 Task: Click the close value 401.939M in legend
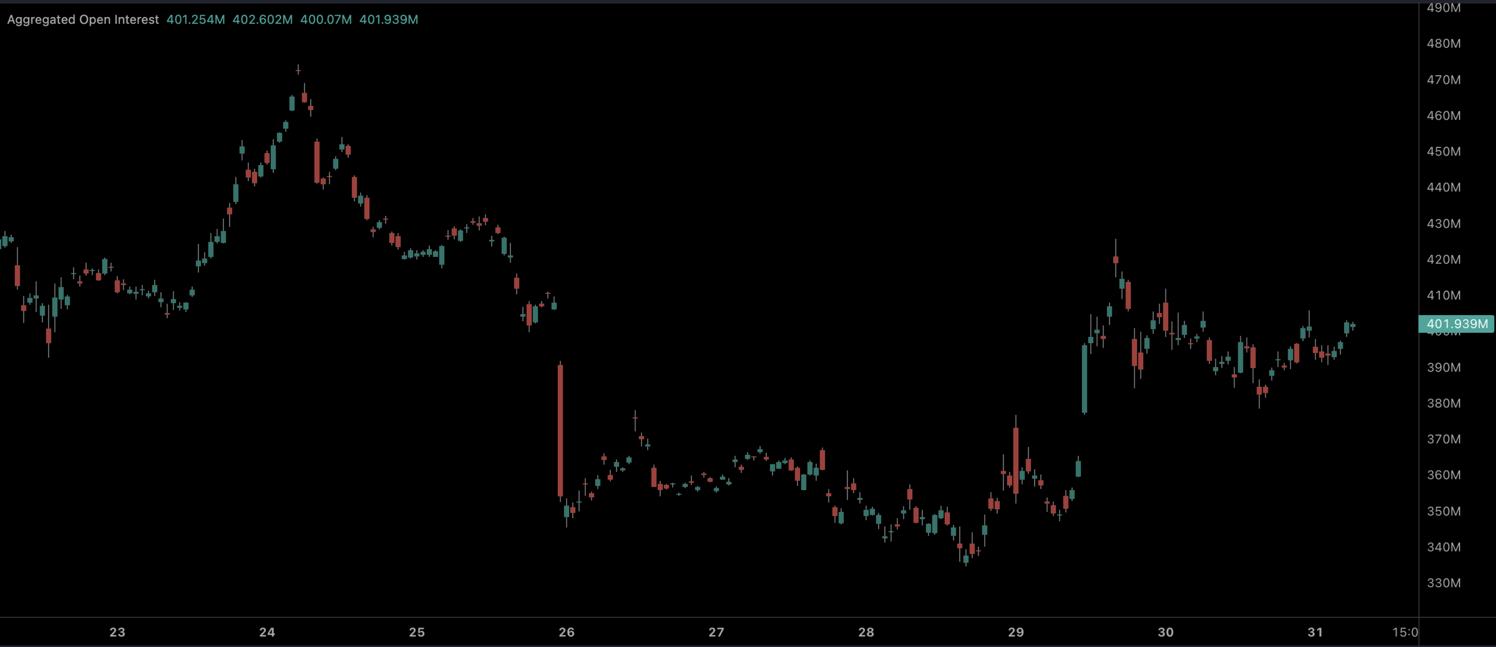click(x=388, y=20)
